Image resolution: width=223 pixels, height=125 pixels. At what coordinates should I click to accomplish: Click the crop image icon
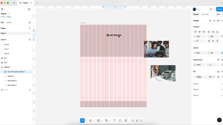(x=214, y=21)
